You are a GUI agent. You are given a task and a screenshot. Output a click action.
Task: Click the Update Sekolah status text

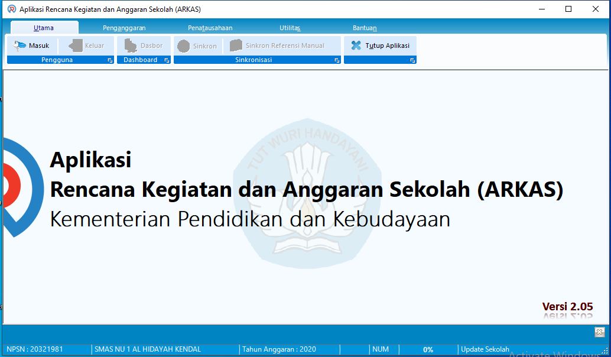point(485,349)
